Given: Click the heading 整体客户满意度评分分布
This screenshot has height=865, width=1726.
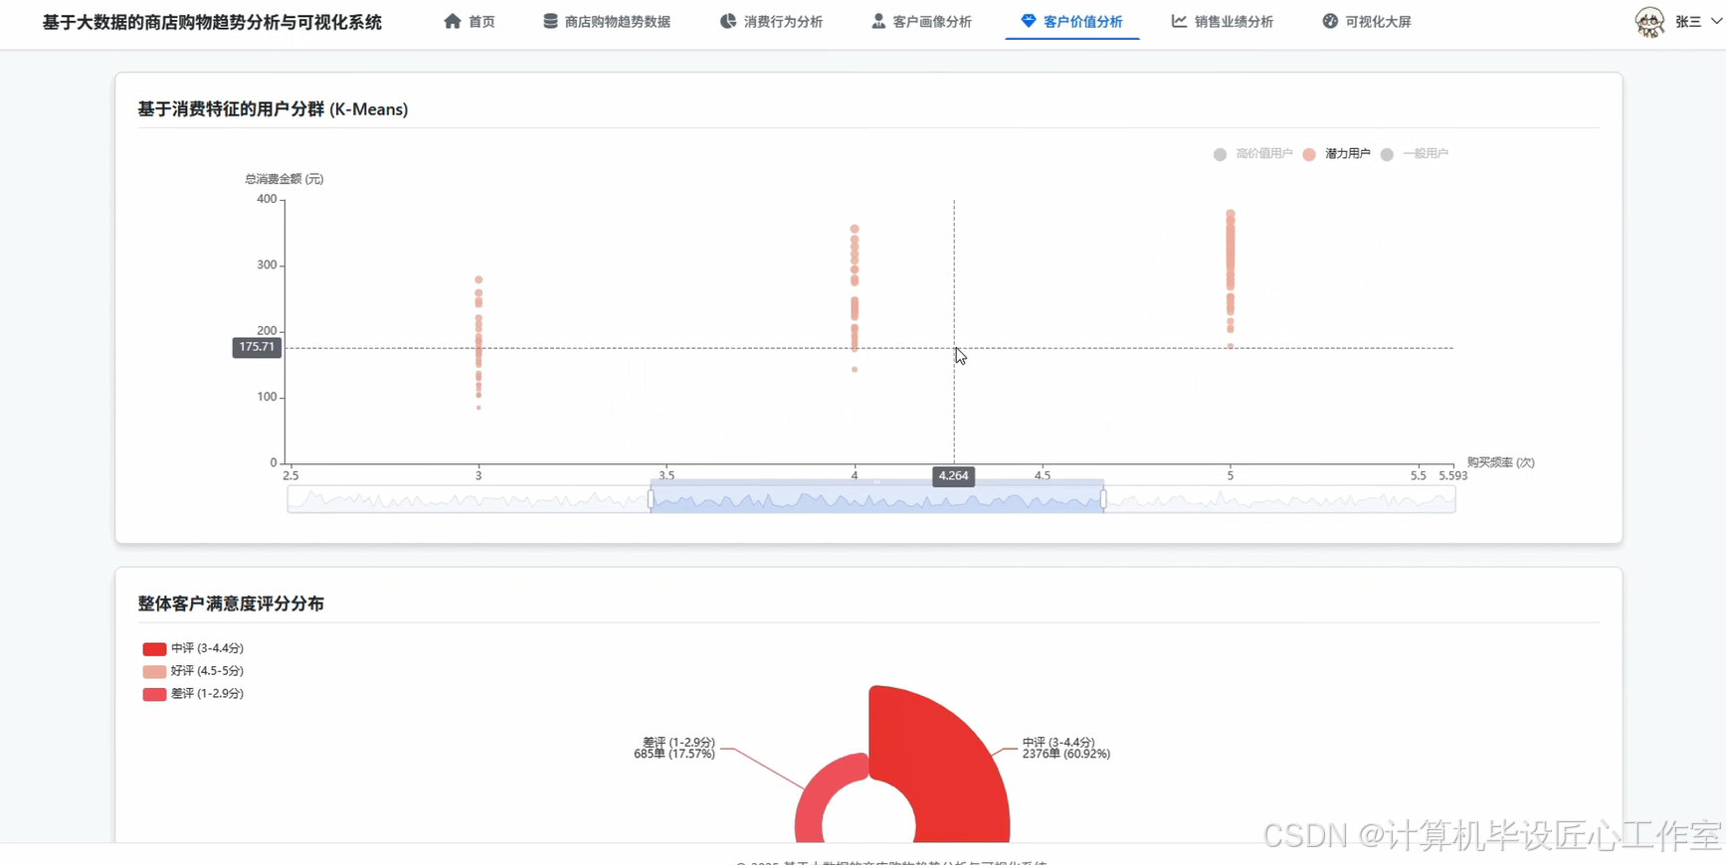Looking at the screenshot, I should click(231, 604).
